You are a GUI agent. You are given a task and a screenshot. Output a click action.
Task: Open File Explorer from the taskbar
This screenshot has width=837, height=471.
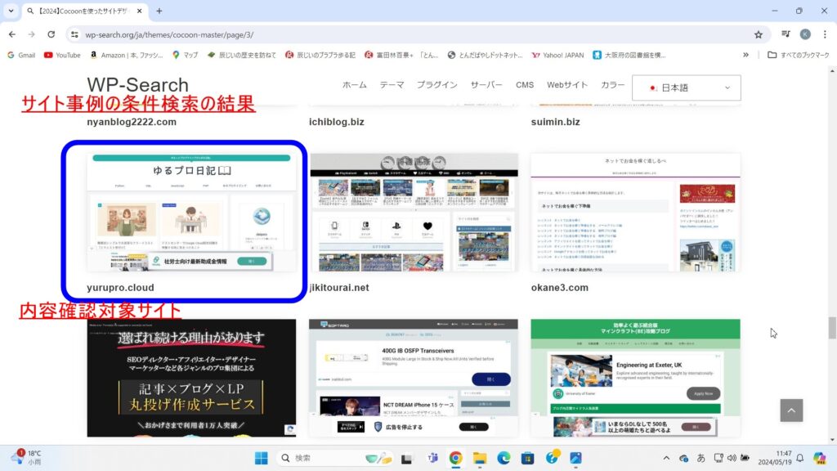pyautogui.click(x=480, y=458)
